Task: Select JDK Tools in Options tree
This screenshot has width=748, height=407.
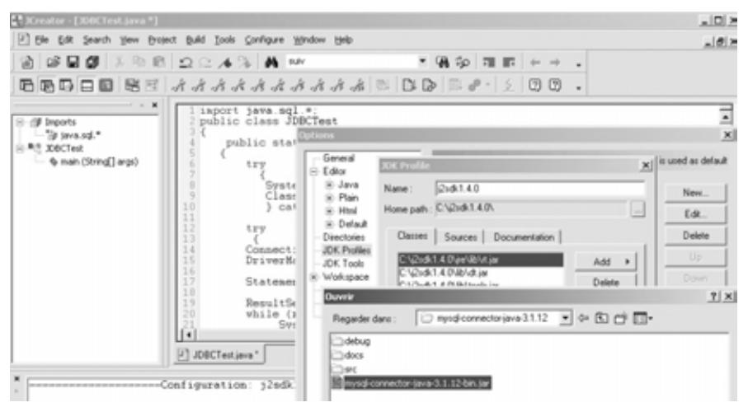Action: coord(342,263)
